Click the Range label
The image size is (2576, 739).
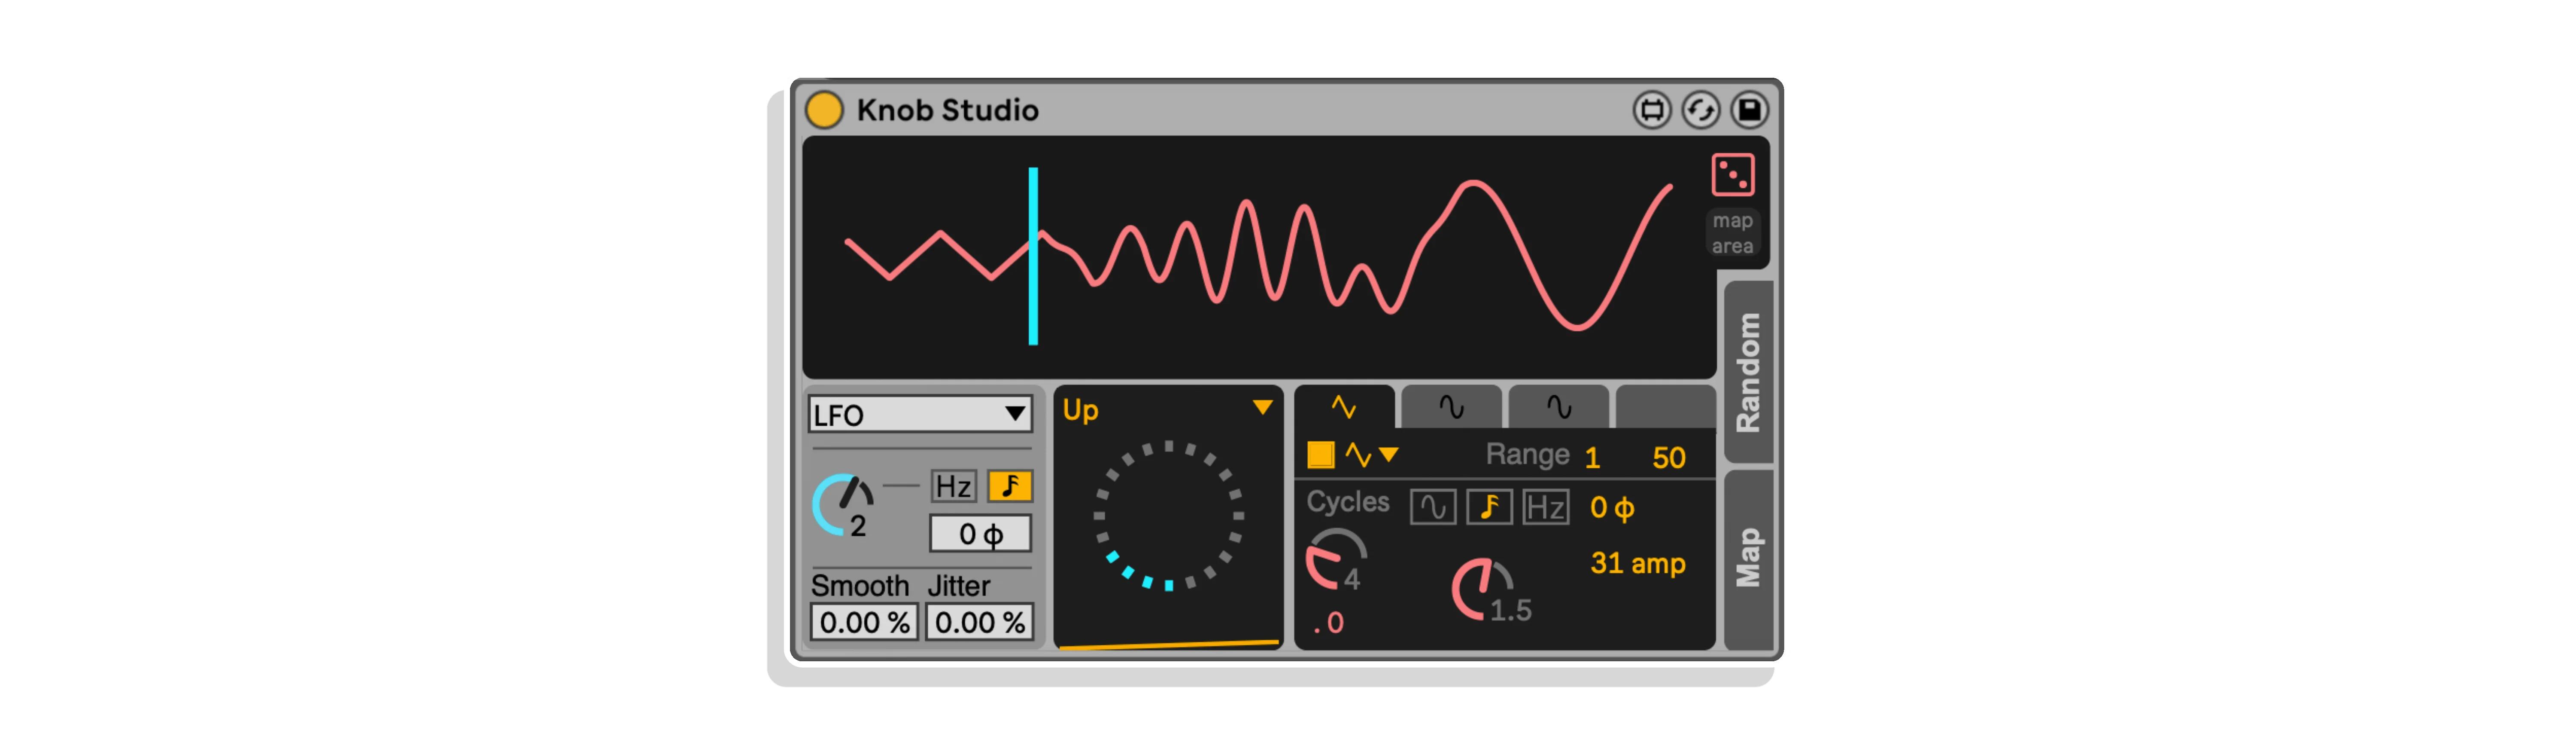coord(1527,455)
